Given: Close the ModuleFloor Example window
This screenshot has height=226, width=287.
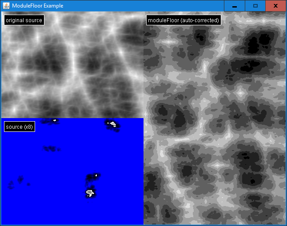Looking at the screenshot, I should pyautogui.click(x=275, y=6).
